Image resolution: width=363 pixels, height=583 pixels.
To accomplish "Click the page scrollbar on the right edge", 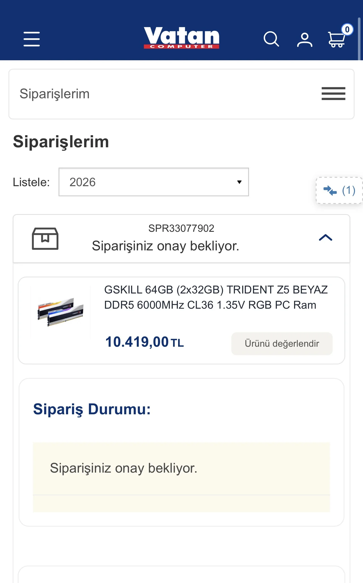I will (359, 39).
